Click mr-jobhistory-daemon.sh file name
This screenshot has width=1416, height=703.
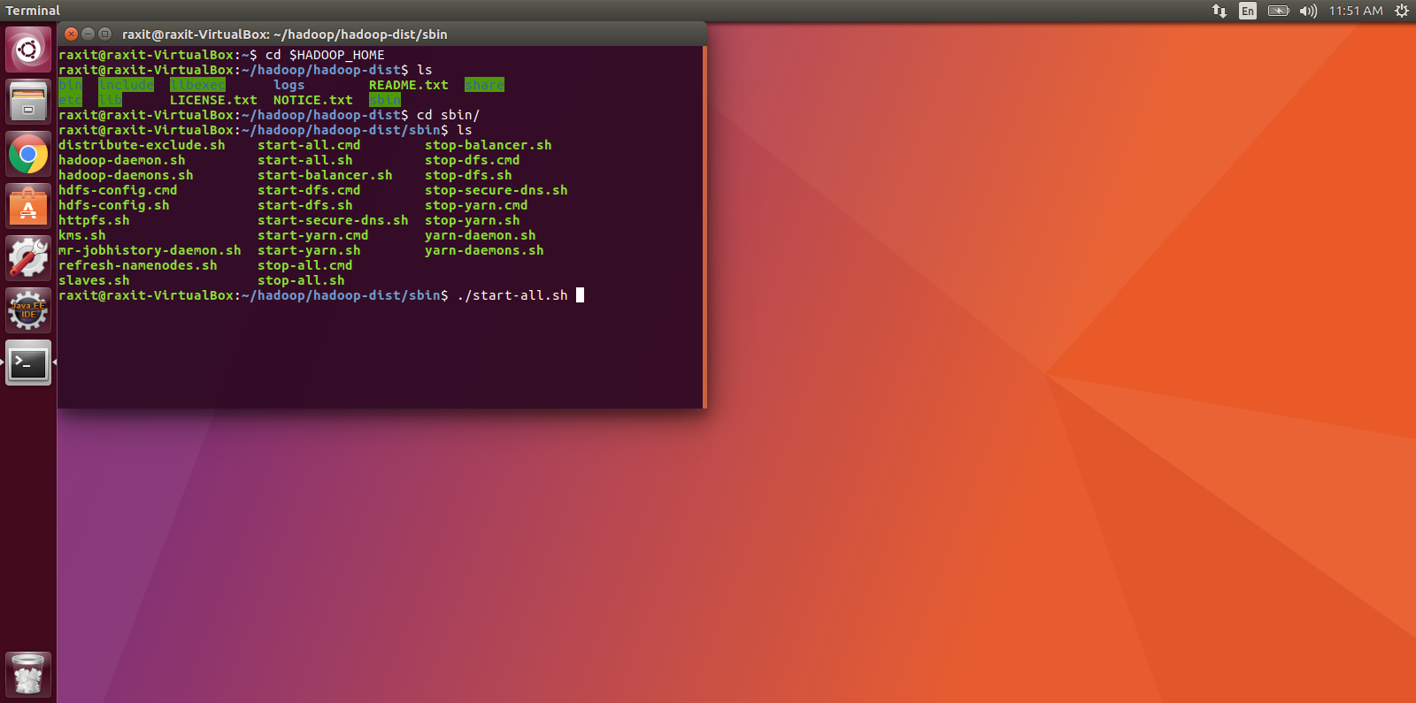click(x=150, y=250)
